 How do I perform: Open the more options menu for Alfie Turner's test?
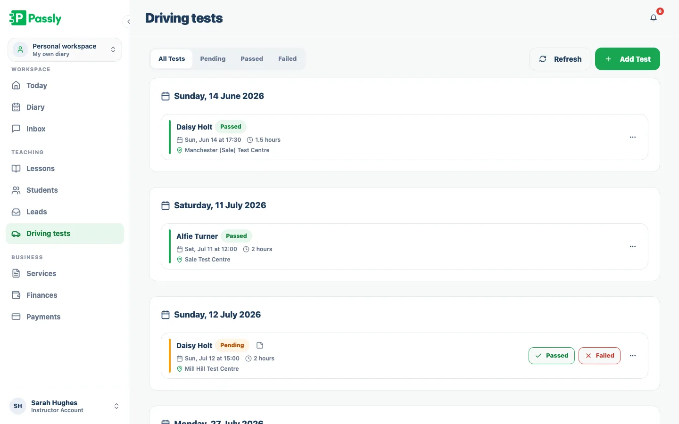633,246
